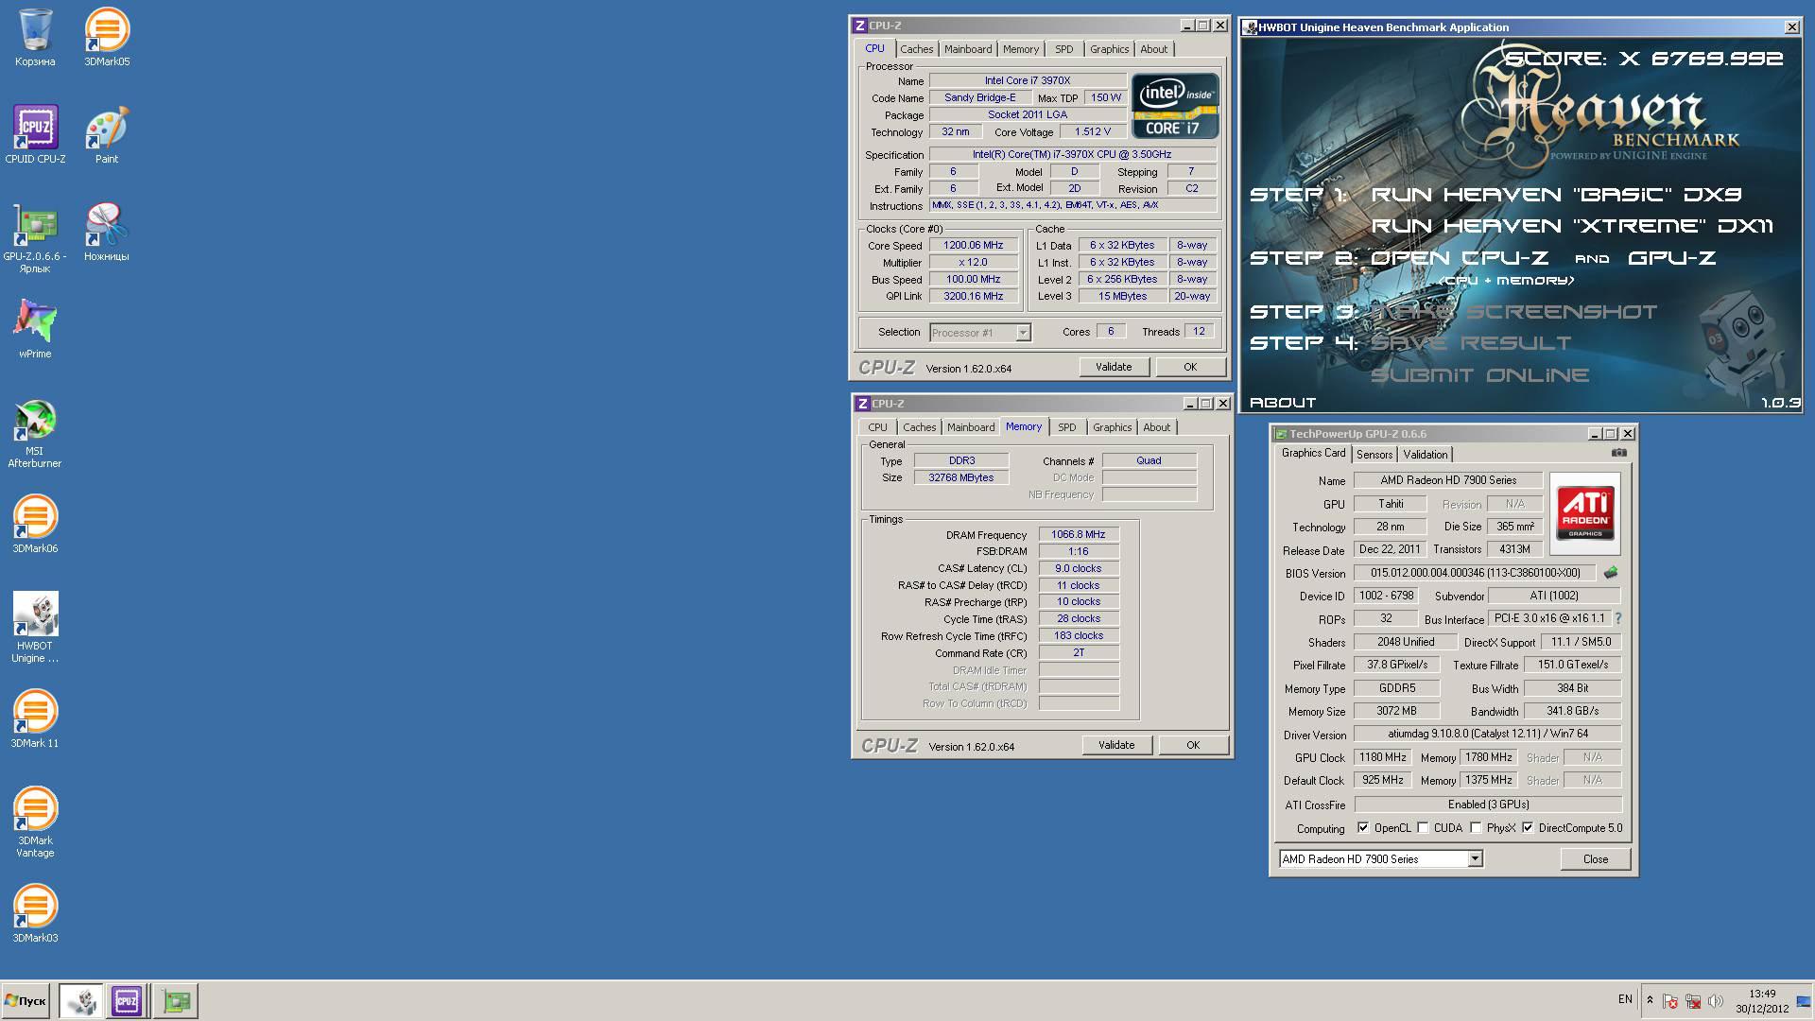This screenshot has width=1815, height=1021.
Task: Click the BIOS Version field in GPU-Z
Action: tap(1475, 573)
